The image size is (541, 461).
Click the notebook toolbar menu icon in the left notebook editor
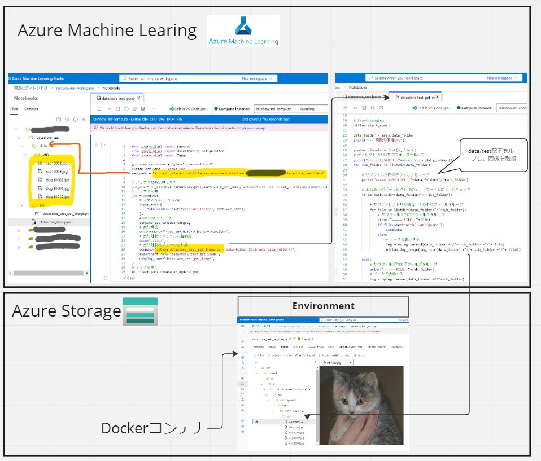pyautogui.click(x=99, y=108)
